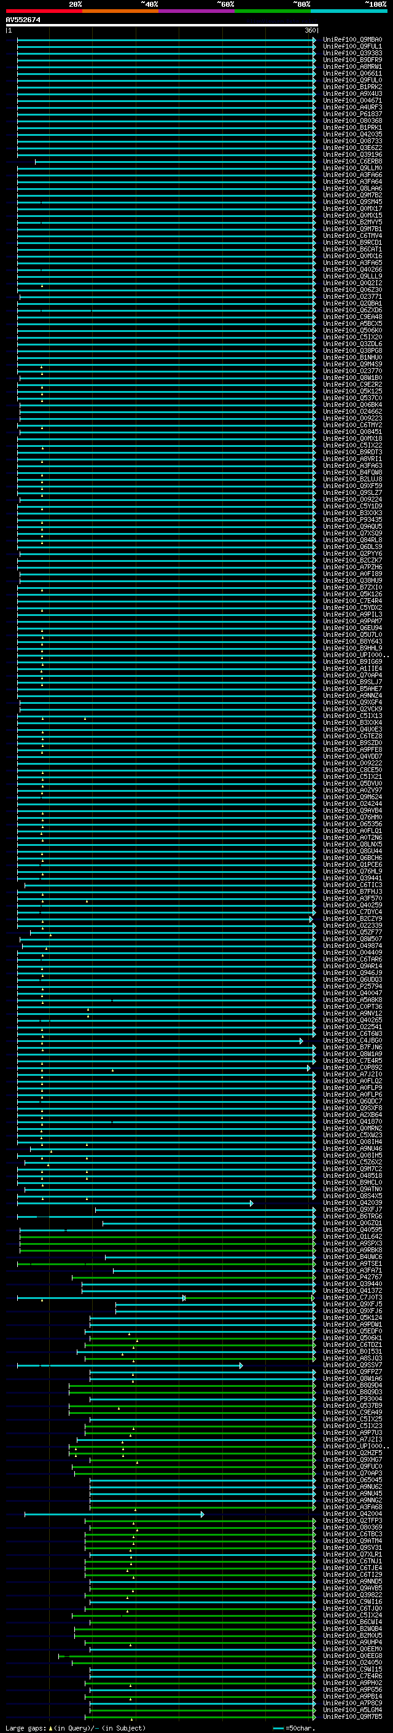The image size is (393, 1733).
Task: Select hit label UniRef100_Q5K125
Action: [352, 392]
